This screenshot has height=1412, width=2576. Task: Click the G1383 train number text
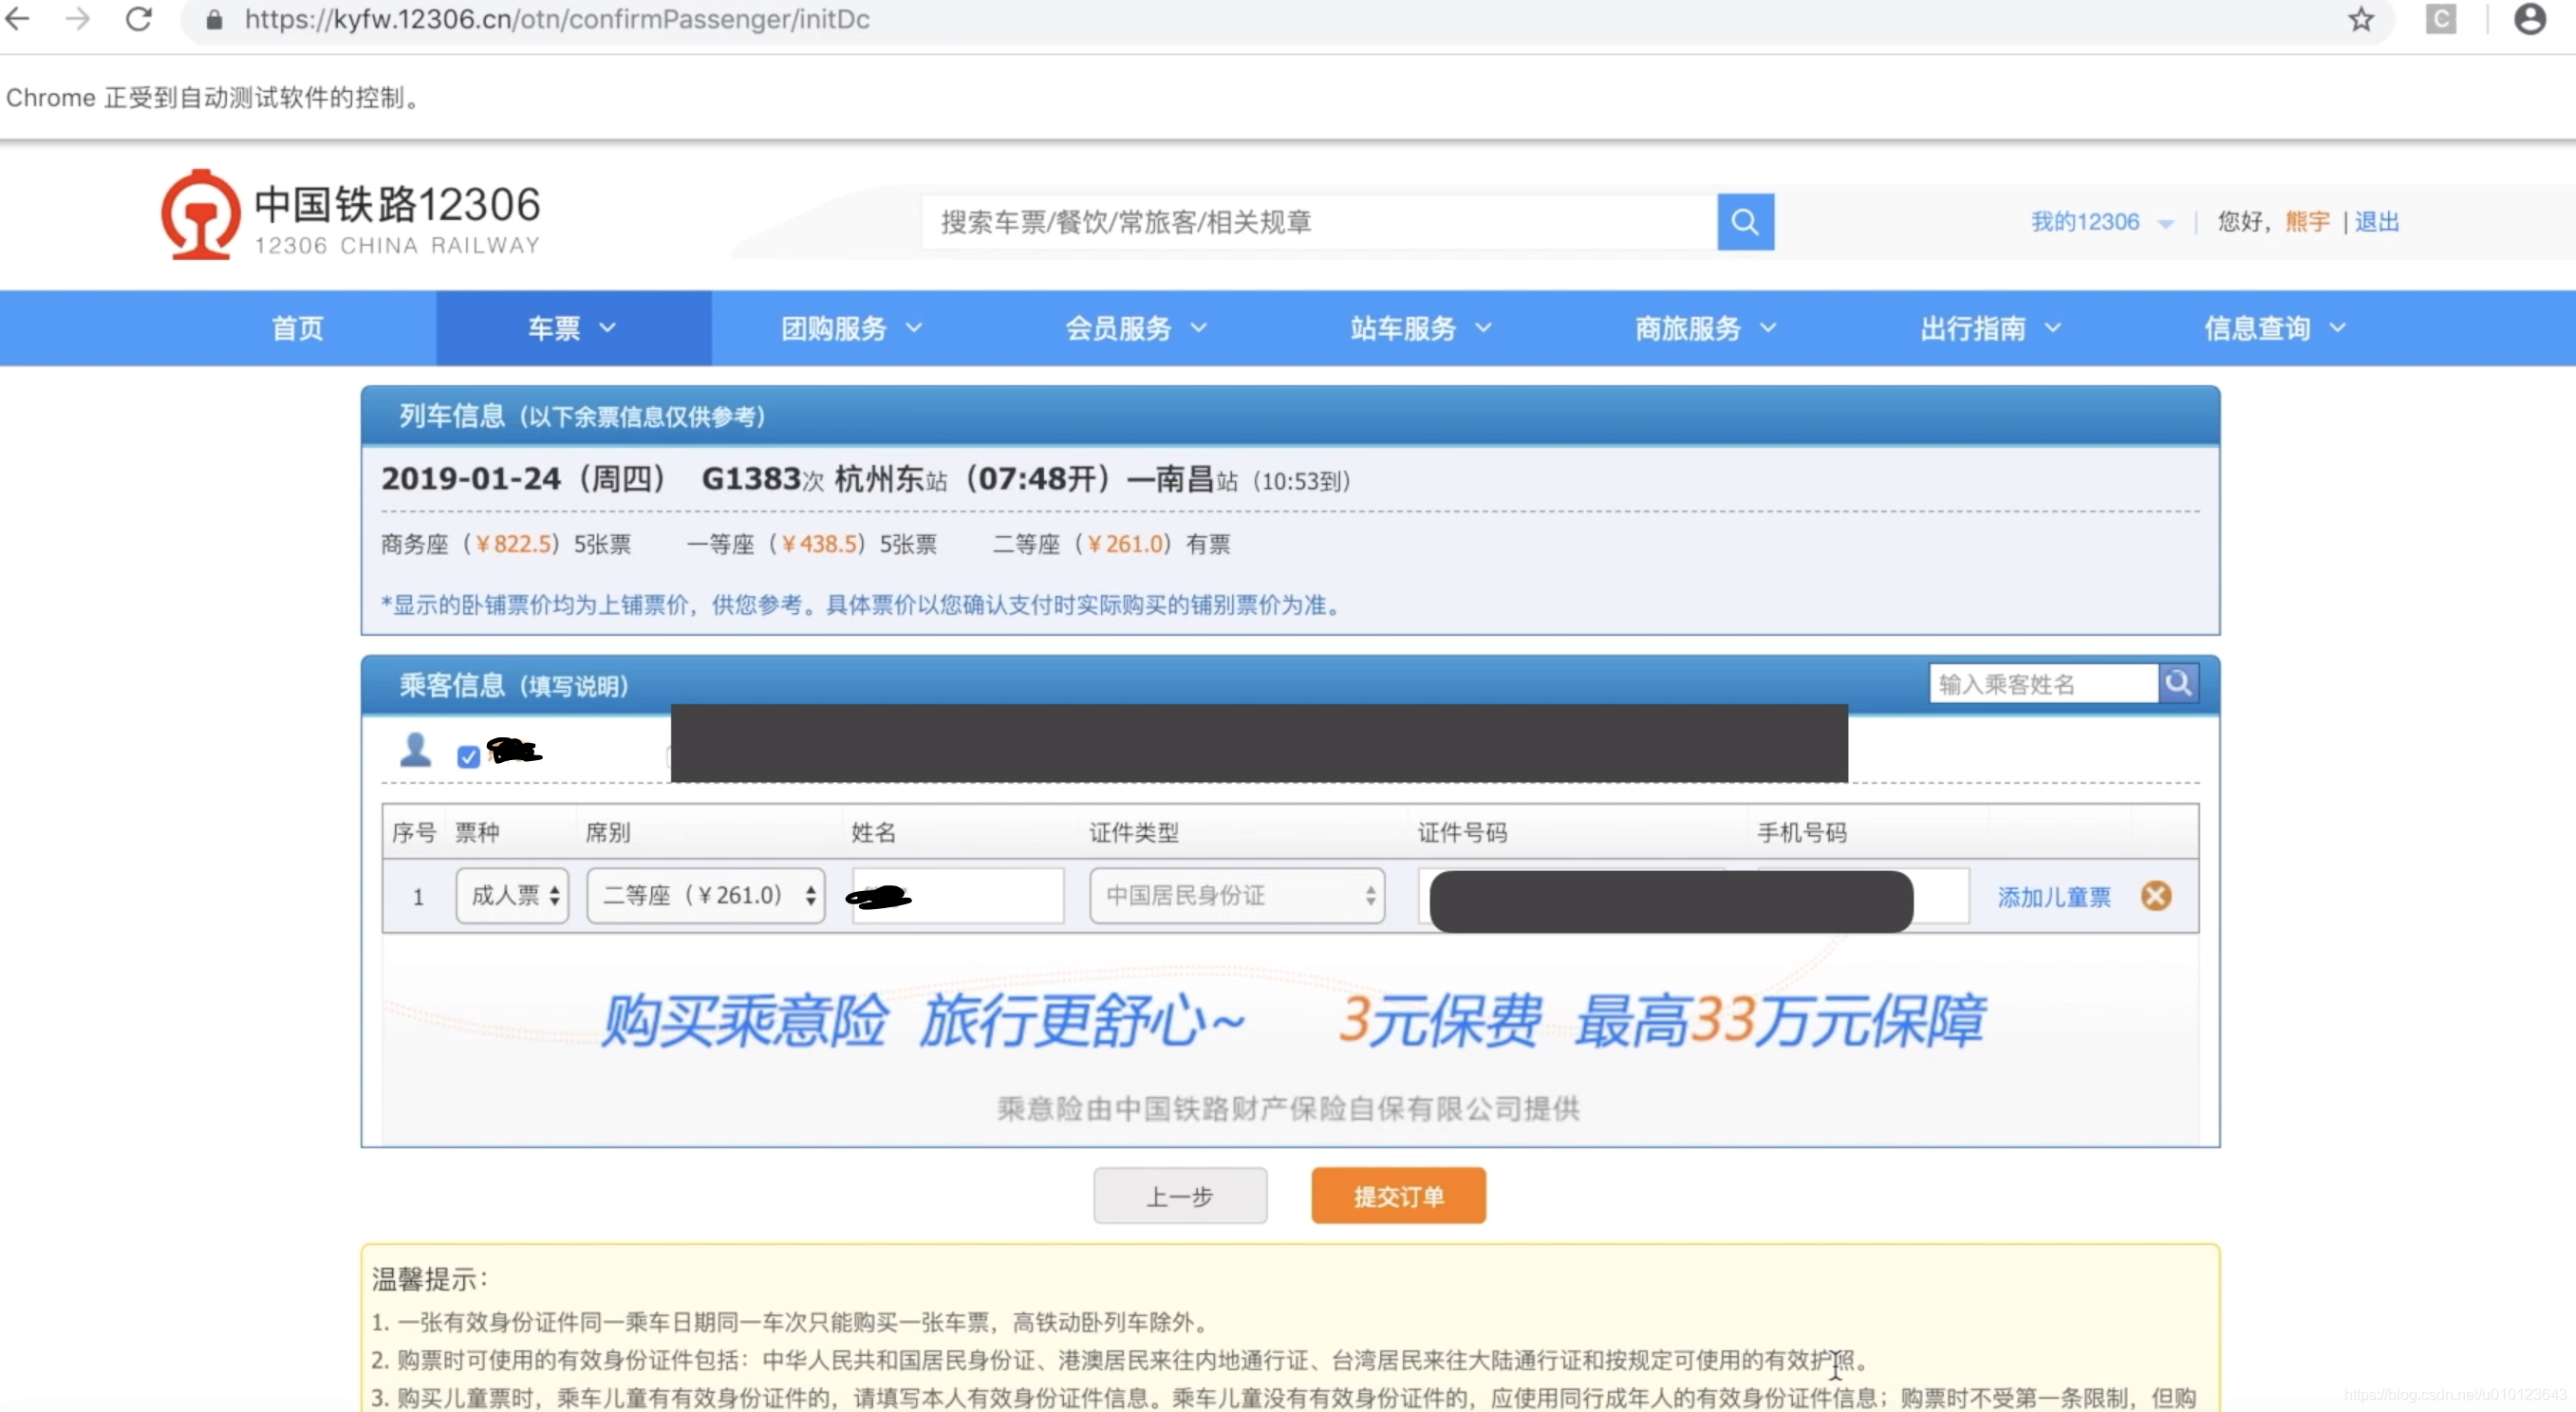click(x=751, y=479)
